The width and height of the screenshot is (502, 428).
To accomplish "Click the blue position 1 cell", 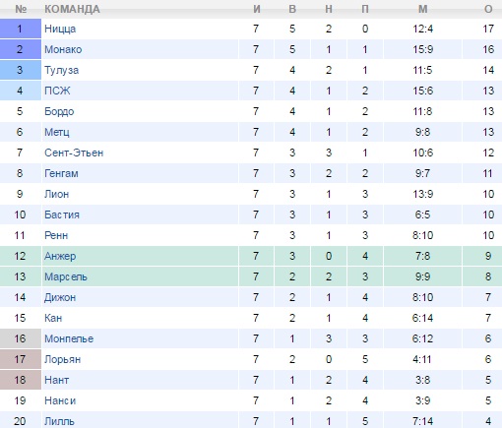I will tap(21, 29).
